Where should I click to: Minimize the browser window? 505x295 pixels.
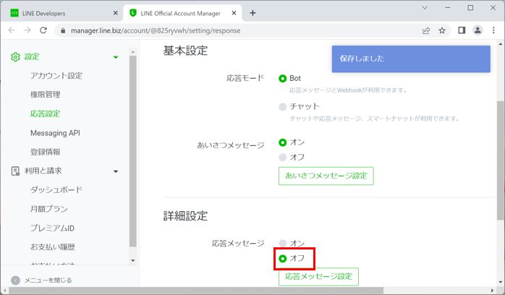[x=448, y=8]
